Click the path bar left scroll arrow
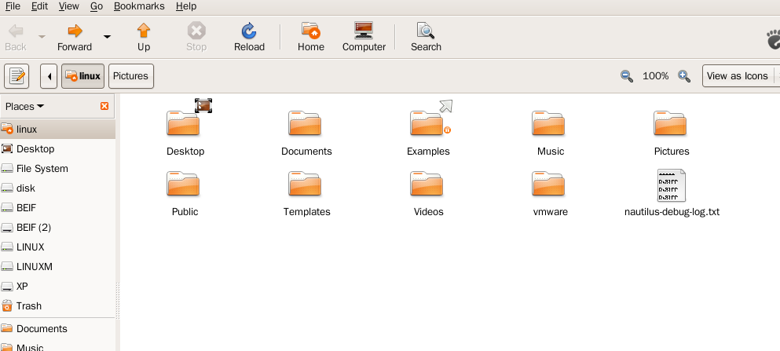This screenshot has width=780, height=351. (49, 76)
